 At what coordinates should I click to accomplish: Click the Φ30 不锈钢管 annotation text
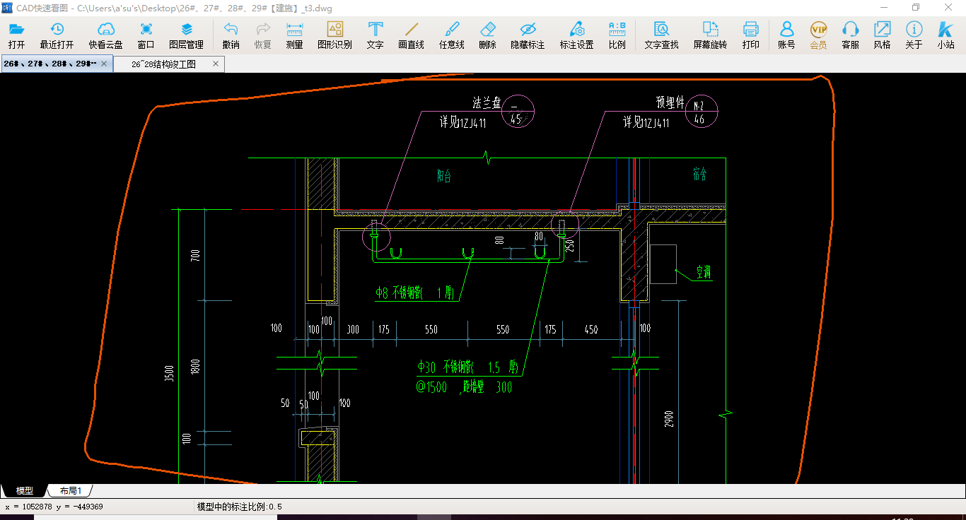click(467, 367)
